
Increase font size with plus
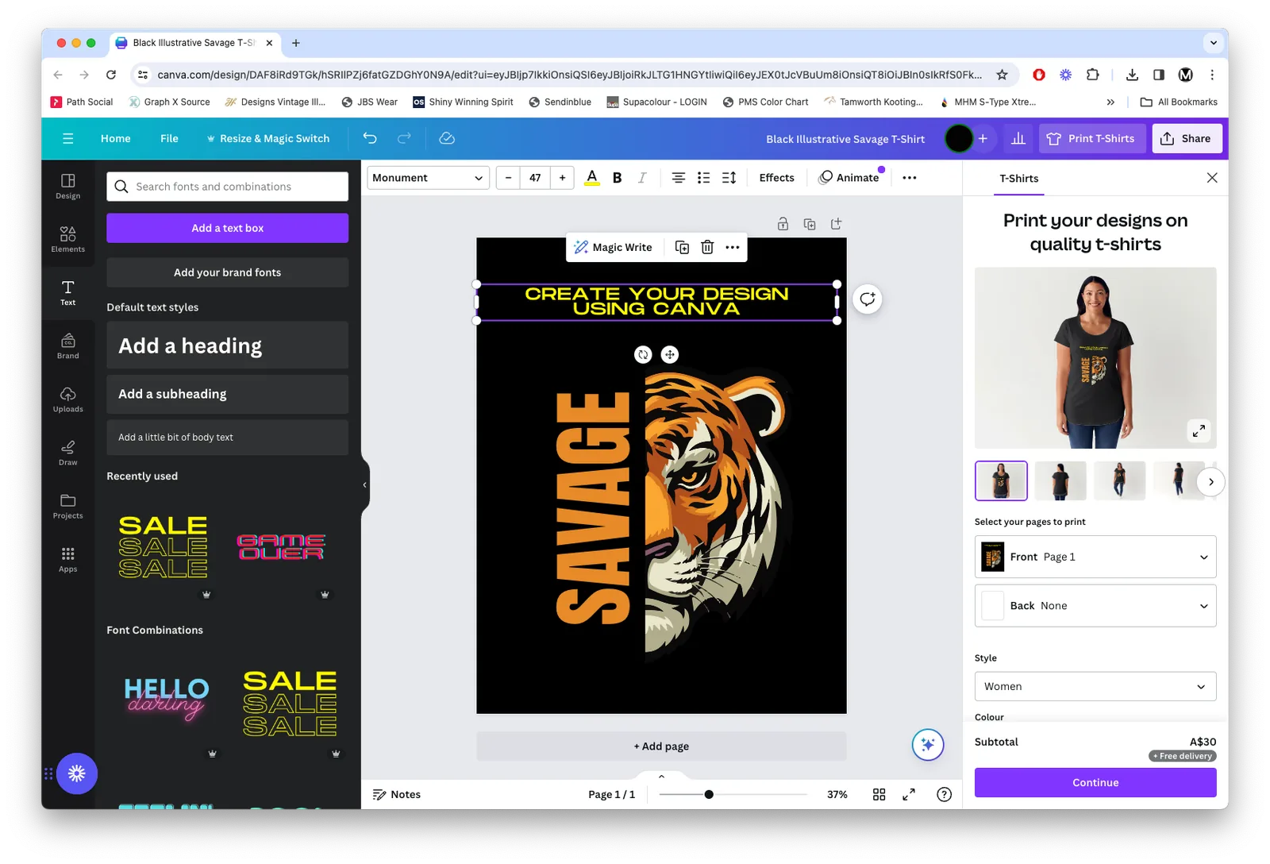tap(562, 178)
